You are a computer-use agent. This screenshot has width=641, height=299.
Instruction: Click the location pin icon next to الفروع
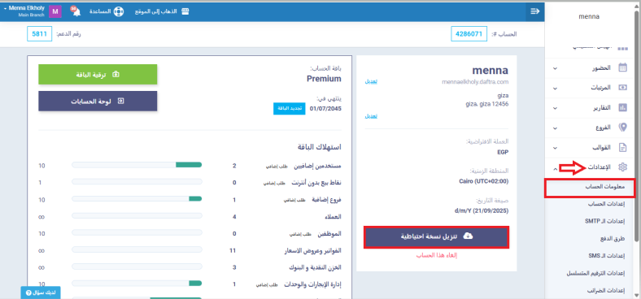(622, 128)
